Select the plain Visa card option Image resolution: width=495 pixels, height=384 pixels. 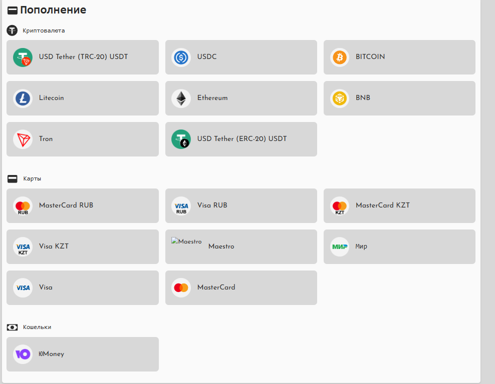tap(83, 287)
